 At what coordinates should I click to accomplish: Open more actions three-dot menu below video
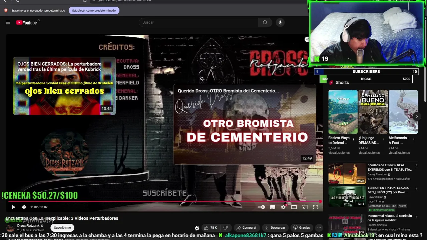(319, 228)
